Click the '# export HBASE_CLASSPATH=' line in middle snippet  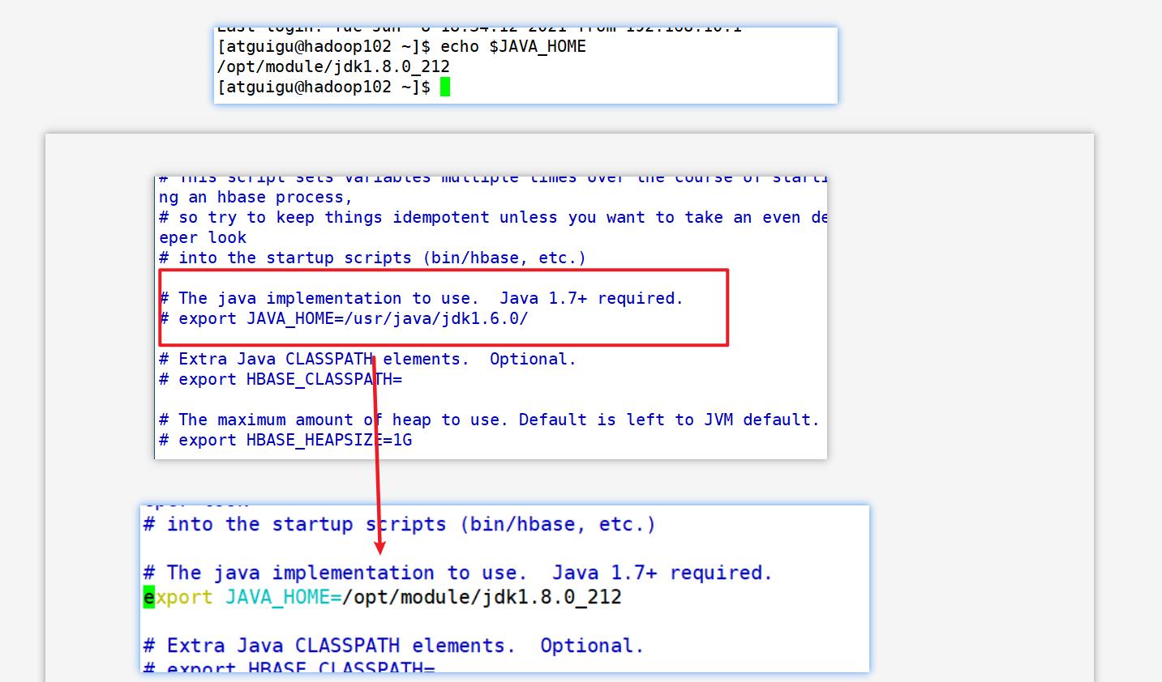[281, 380]
